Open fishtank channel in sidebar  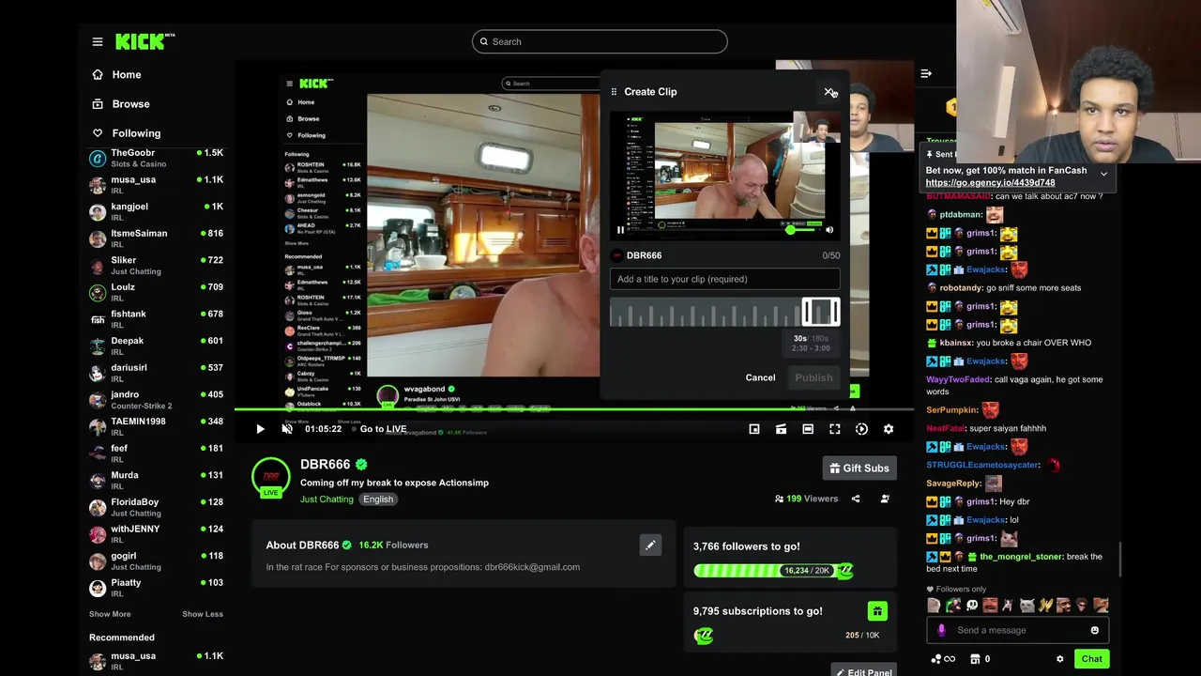point(156,319)
